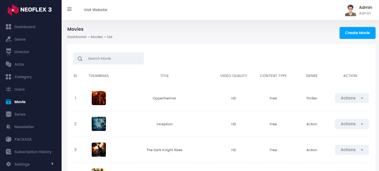The height and width of the screenshot is (171, 379).
Task: Toggle the sidebar with hamburger menu
Action: click(70, 9)
